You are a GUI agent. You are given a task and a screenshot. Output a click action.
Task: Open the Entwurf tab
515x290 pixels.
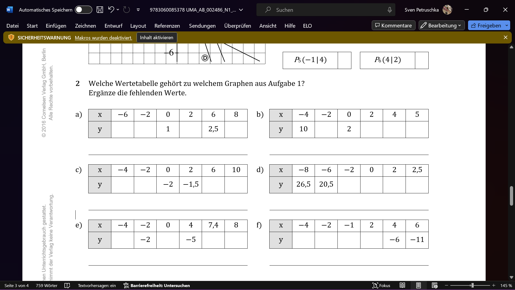(x=113, y=26)
